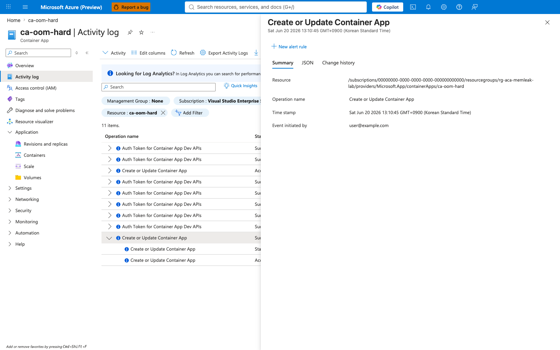Open the notifications bell

tap(428, 7)
